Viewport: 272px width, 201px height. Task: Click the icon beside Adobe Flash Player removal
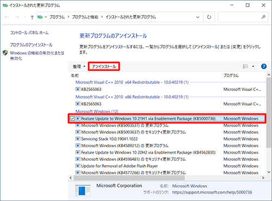[x=78, y=166]
